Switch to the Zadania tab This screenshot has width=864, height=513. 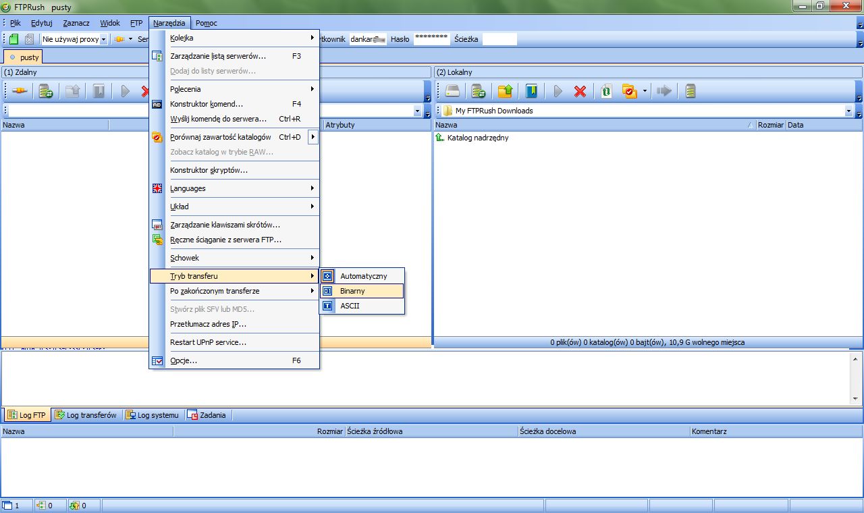207,415
